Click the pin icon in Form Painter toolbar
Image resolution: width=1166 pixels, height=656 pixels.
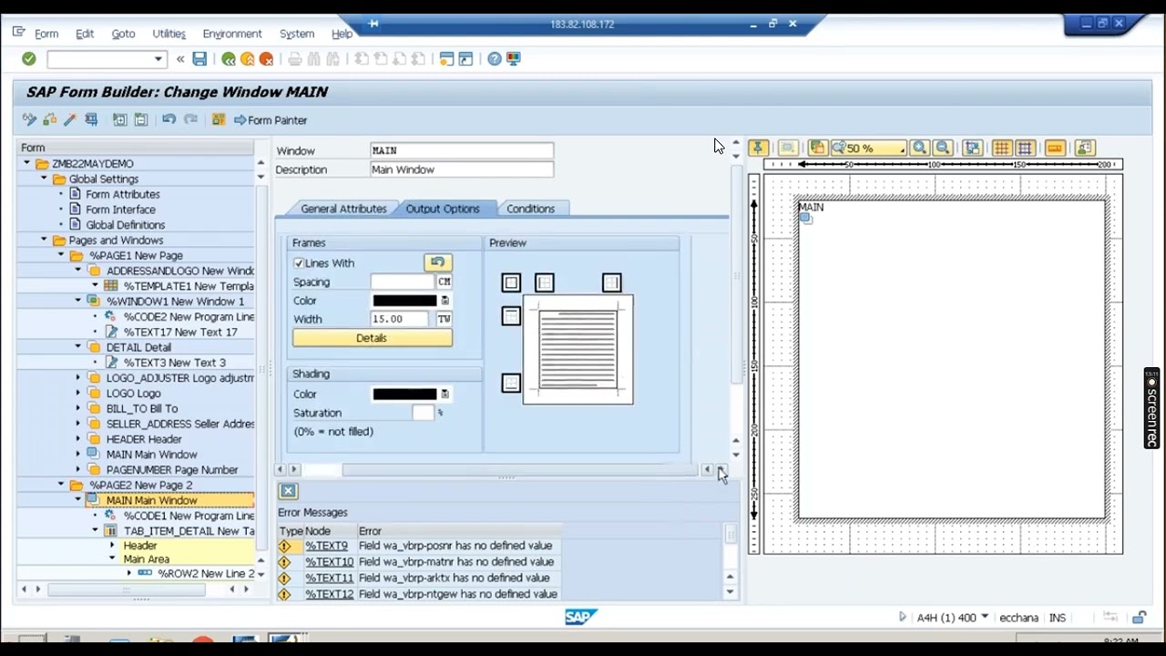click(x=758, y=148)
